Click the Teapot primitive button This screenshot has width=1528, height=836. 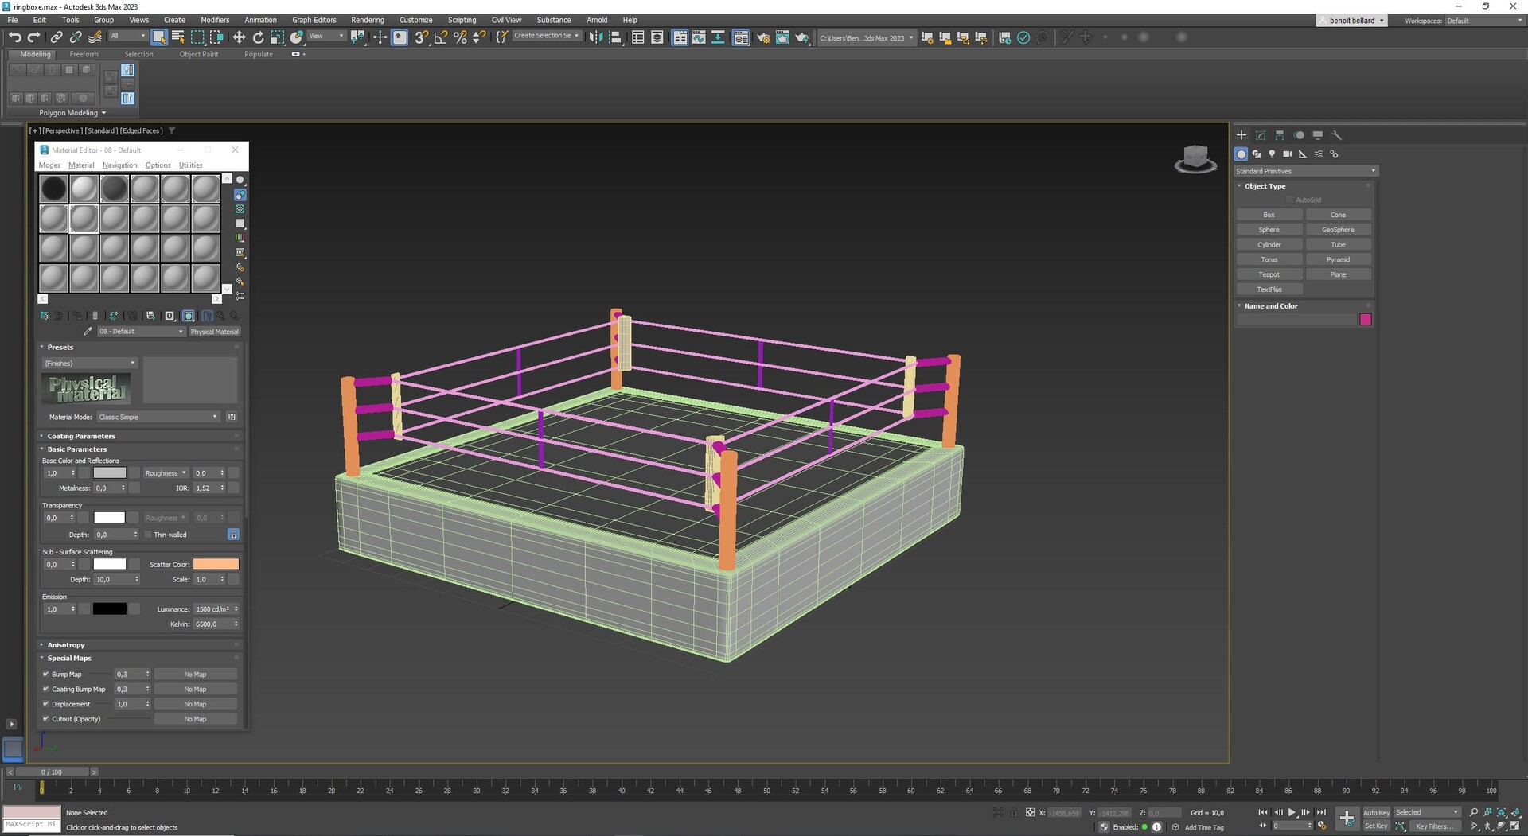pos(1269,274)
